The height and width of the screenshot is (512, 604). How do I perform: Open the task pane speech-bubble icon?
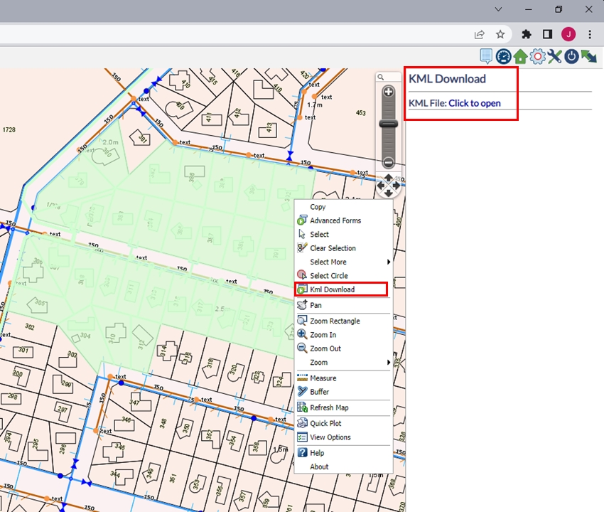[487, 56]
